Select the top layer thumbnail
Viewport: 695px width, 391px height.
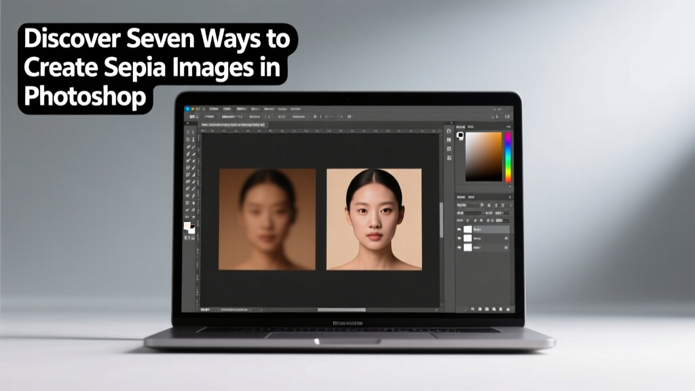click(468, 229)
